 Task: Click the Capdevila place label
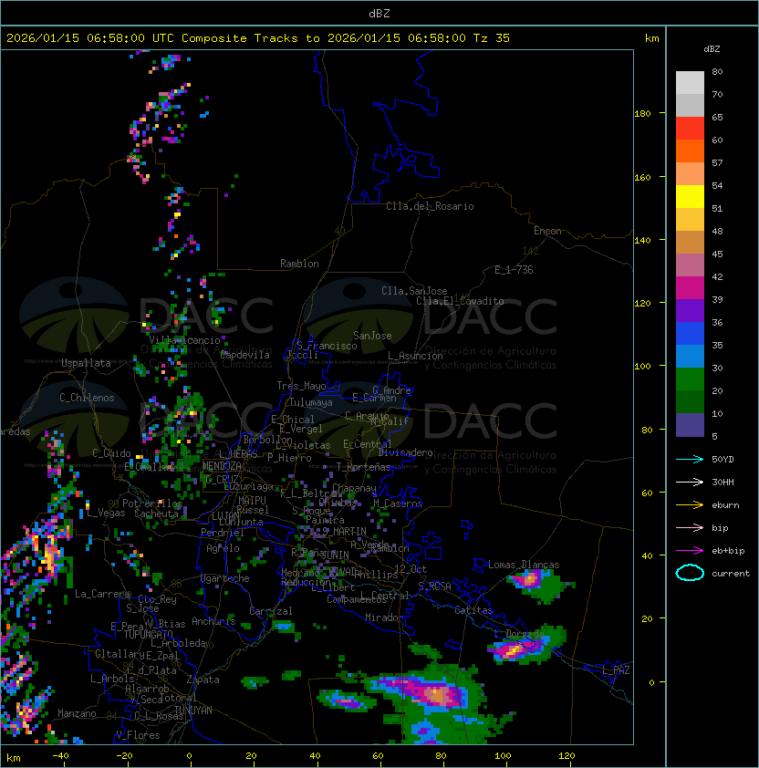pos(244,355)
